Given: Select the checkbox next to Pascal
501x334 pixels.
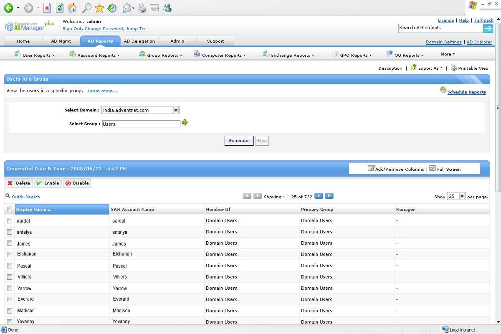Looking at the screenshot, I should click(10, 266).
